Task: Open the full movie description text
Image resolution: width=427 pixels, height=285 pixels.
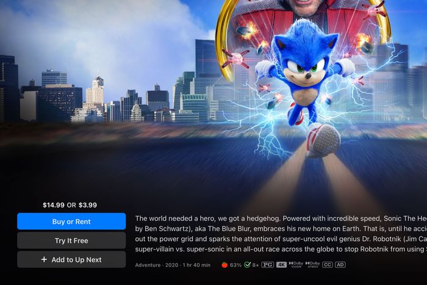Action: pyautogui.click(x=281, y=234)
